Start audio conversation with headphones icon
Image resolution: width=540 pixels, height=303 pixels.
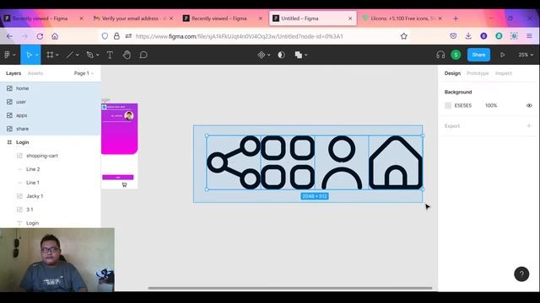pos(440,55)
